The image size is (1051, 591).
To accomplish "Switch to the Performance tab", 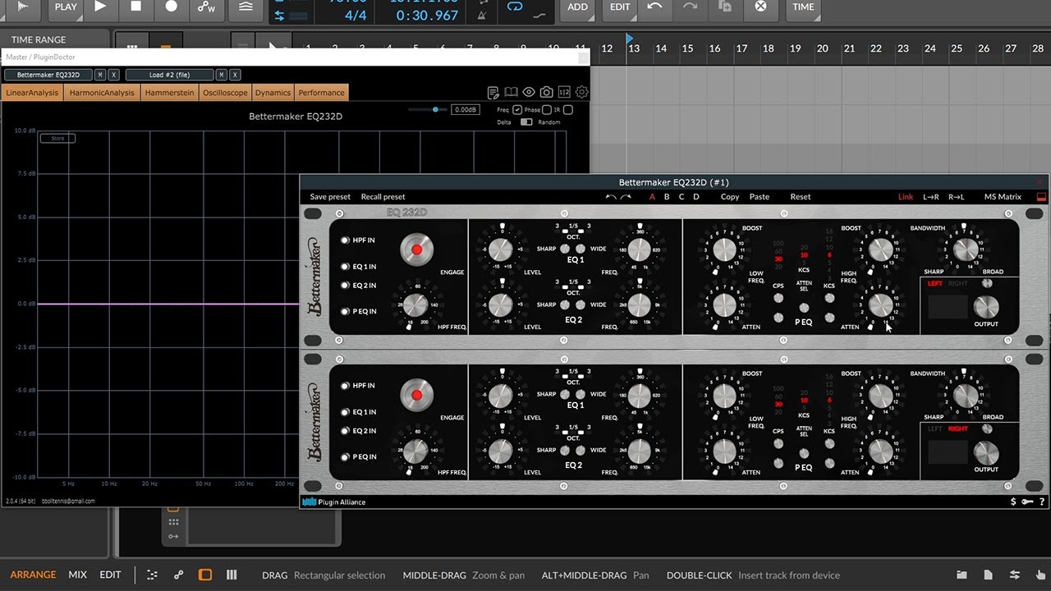I will click(321, 93).
